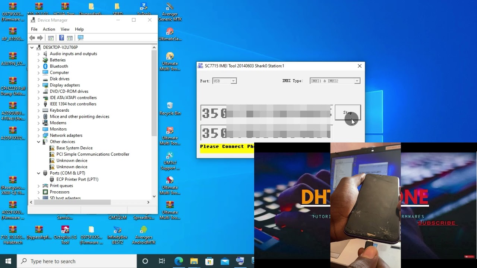
Task: Open the UltimateSa... desktop shortcut
Action: 170,34
